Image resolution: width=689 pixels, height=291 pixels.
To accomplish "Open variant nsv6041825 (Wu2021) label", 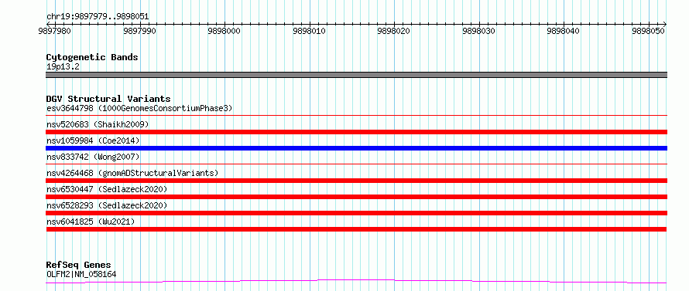I will [91, 222].
